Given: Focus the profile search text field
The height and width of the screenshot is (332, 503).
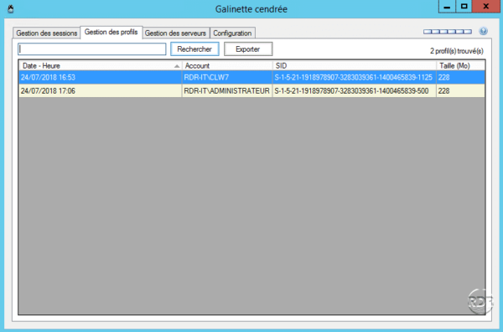Looking at the screenshot, I should coord(92,49).
